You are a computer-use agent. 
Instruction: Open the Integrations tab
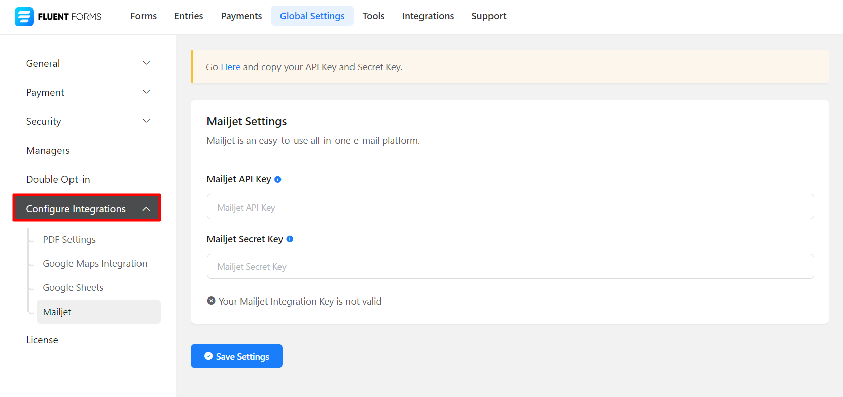point(428,16)
